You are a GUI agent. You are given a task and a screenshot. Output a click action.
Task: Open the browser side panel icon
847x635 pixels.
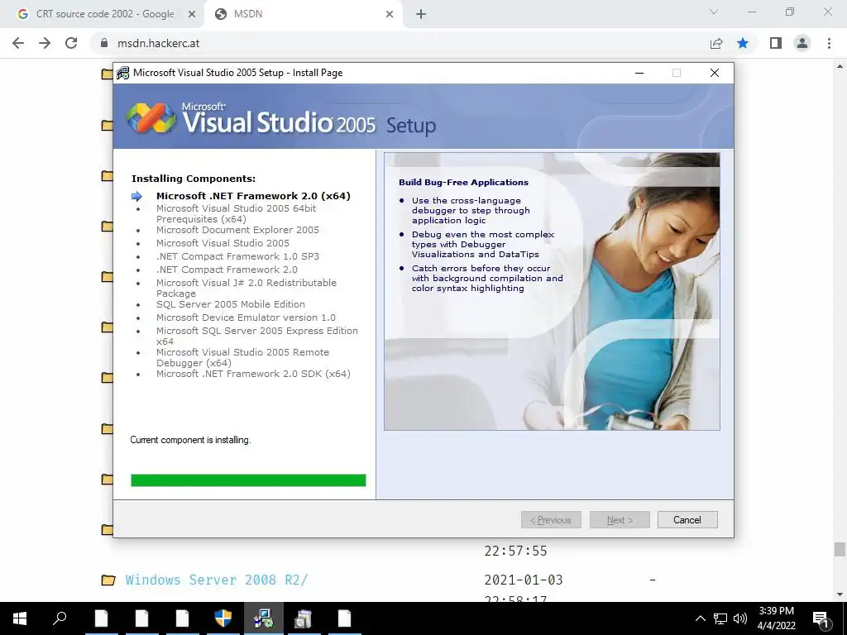pyautogui.click(x=776, y=43)
